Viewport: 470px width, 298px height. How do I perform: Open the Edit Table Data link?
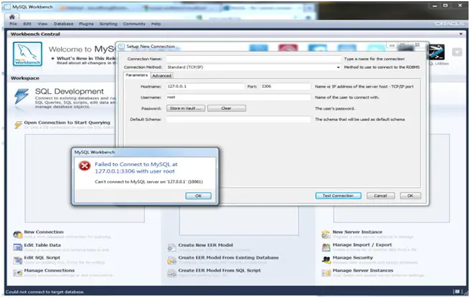(42, 245)
